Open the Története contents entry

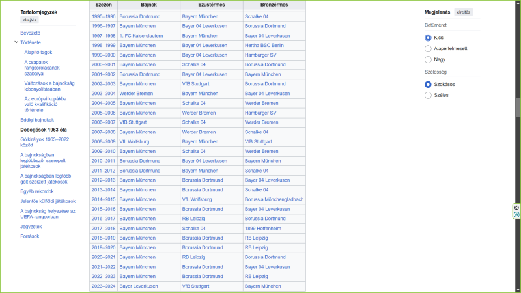point(31,42)
